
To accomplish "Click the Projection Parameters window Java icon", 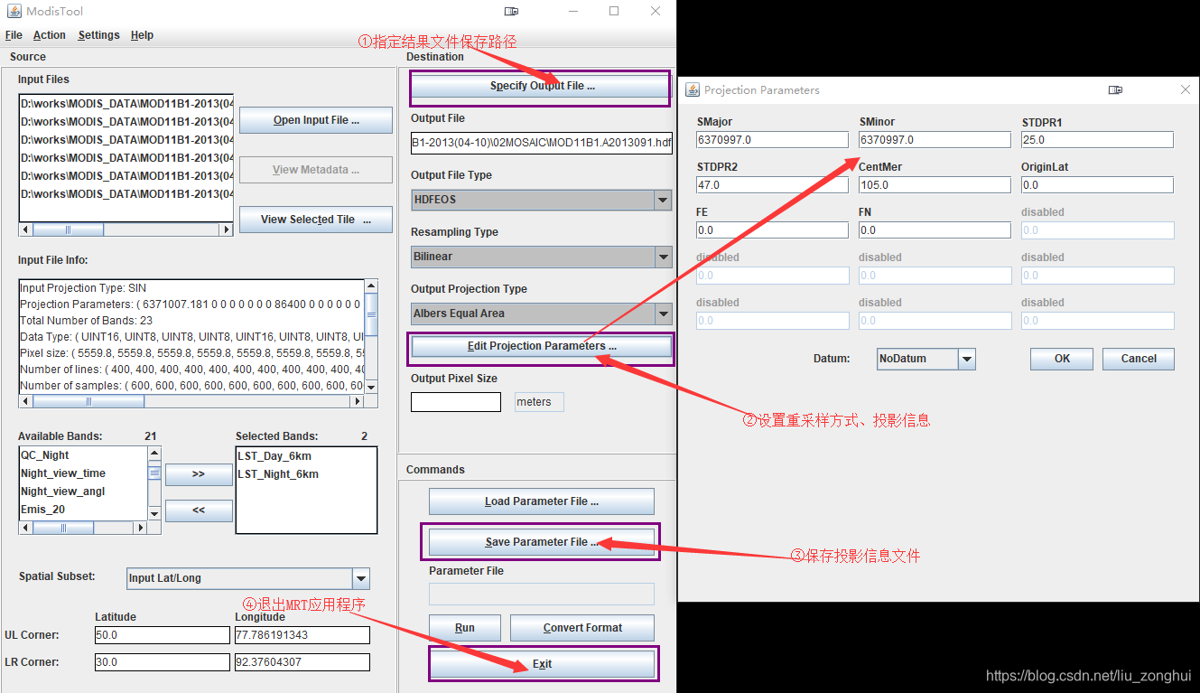I will (693, 89).
